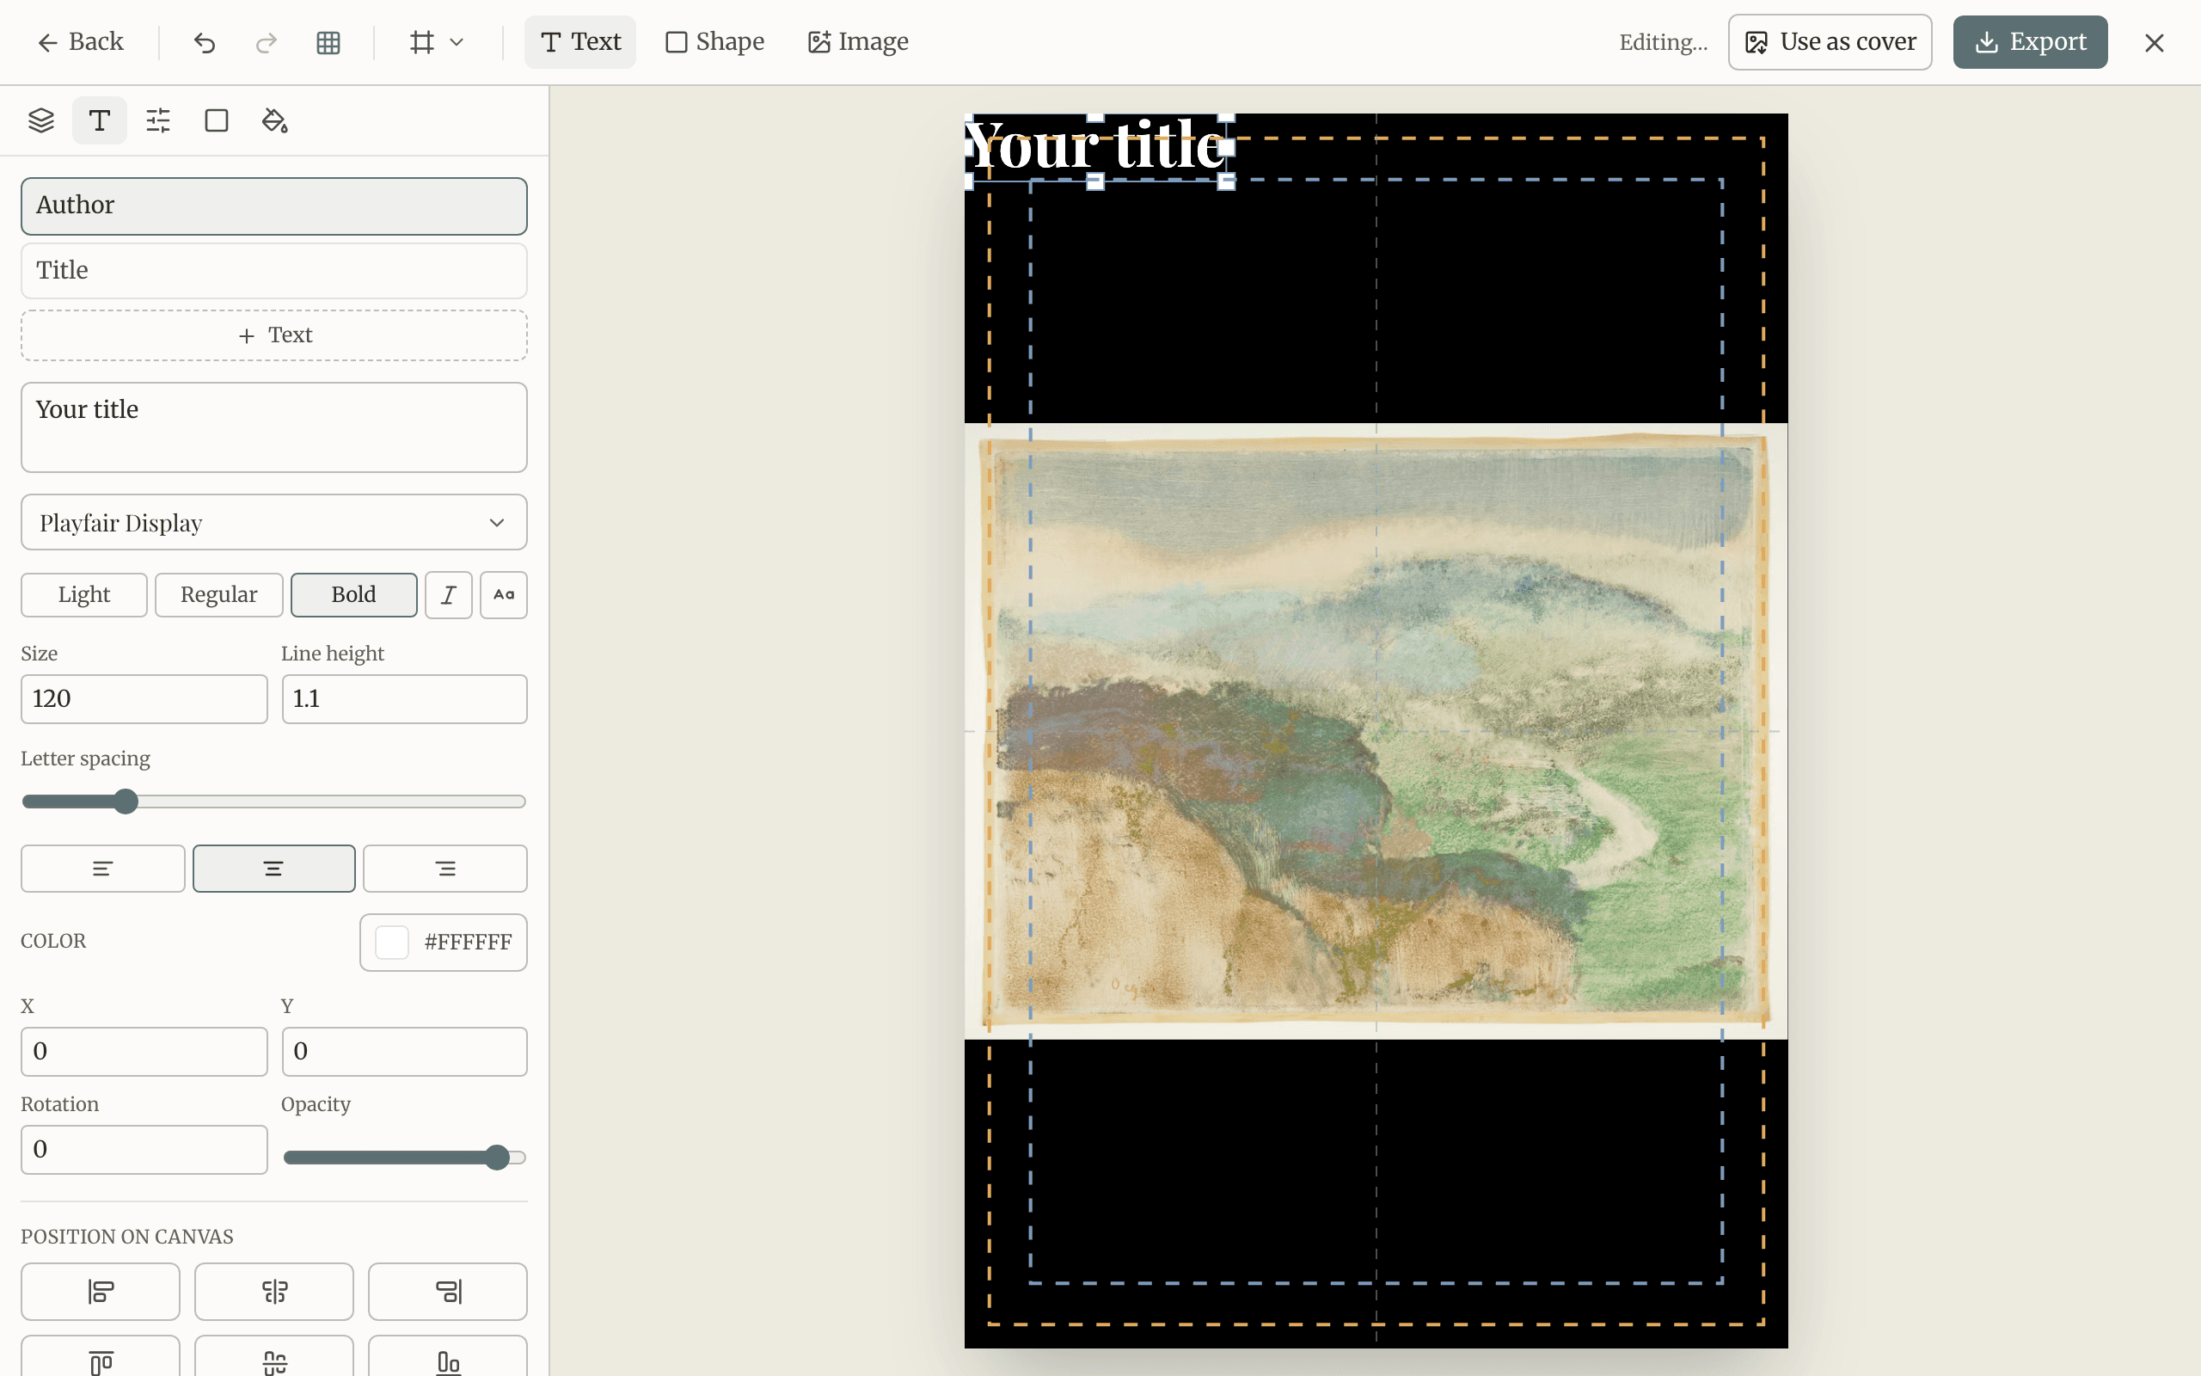Viewport: 2201px width, 1376px height.
Task: Open the paint bucket fill tab
Action: (274, 120)
